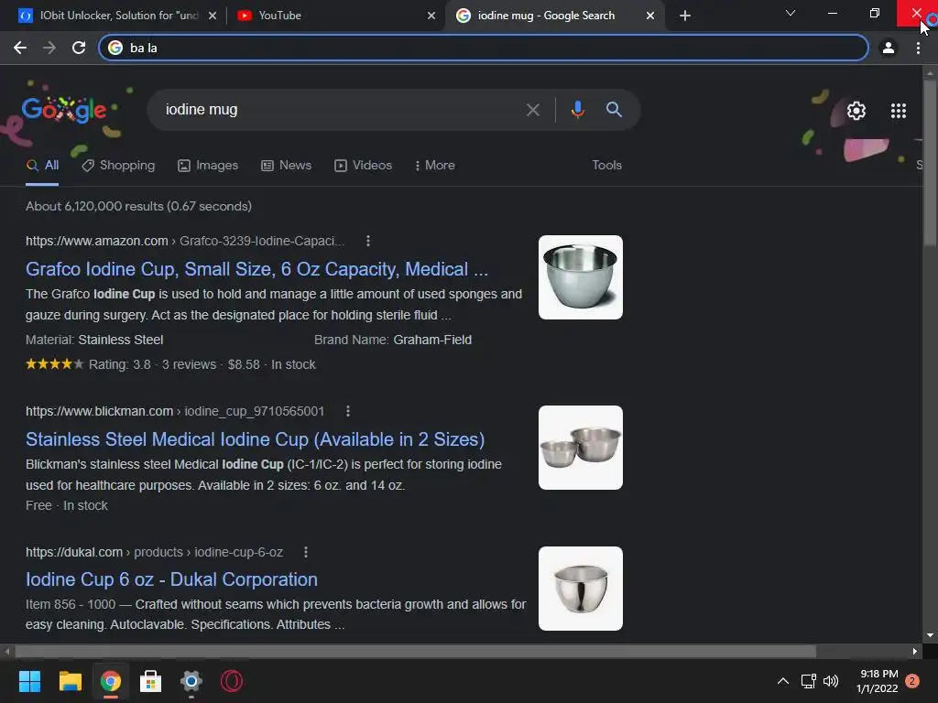The width and height of the screenshot is (938, 703).
Task: Click the Chrome taskbar icon
Action: (111, 681)
